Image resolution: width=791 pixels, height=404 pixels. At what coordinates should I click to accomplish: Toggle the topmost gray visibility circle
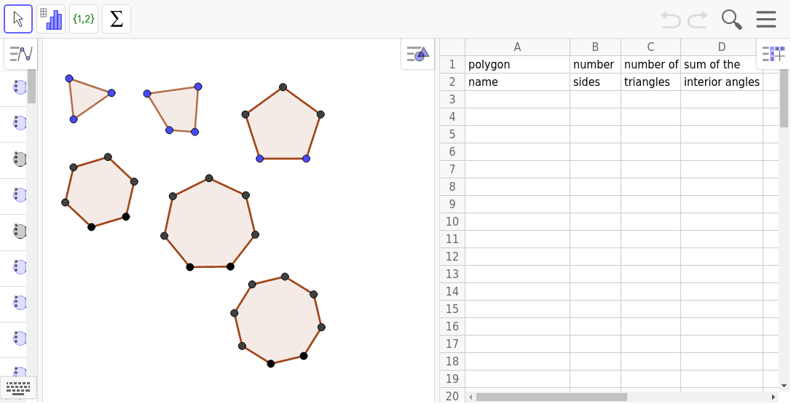[20, 159]
